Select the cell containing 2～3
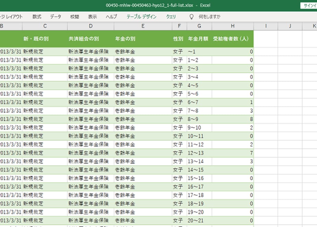Screen dimensions: 317x227 (x=199, y=68)
